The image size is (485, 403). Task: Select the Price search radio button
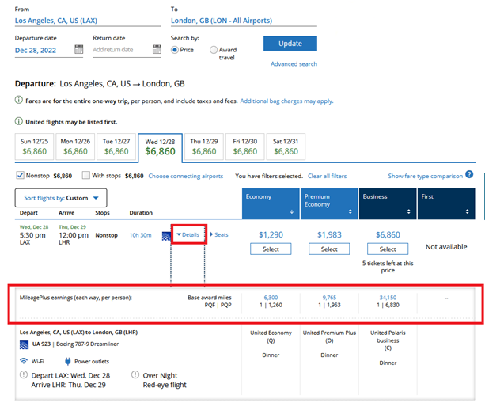pyautogui.click(x=175, y=50)
